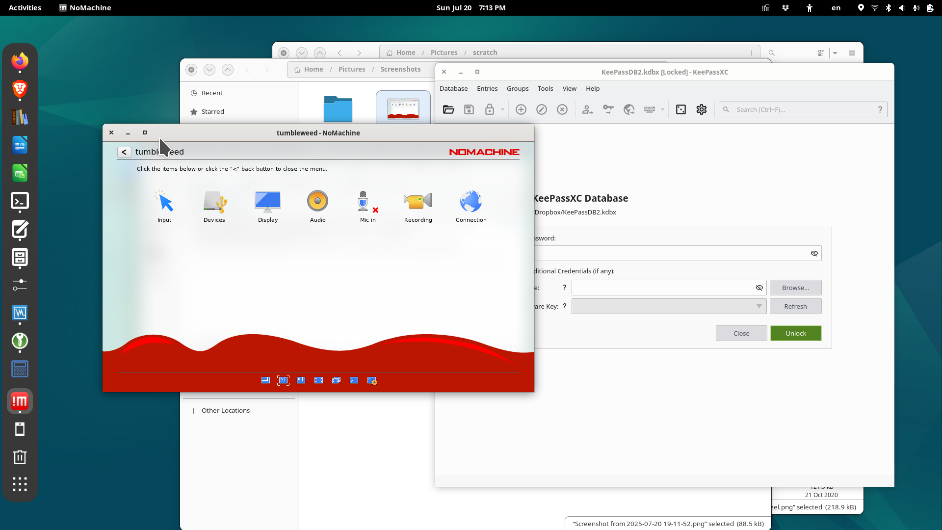This screenshot has height=530, width=942.
Task: Open Hardware Key combo box dropdown
Action: (x=669, y=306)
